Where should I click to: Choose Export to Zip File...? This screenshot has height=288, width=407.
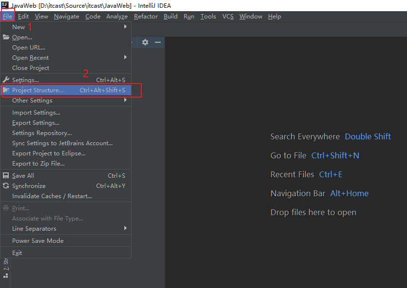(66, 164)
